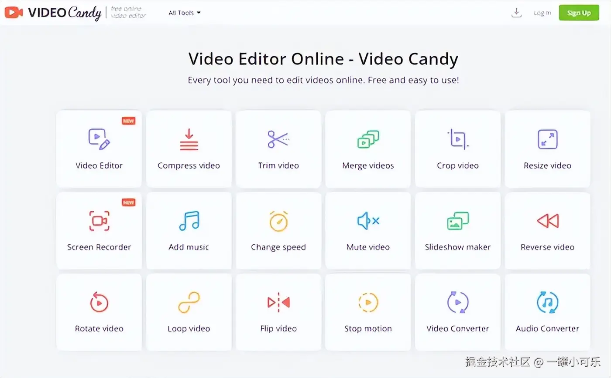Click the "Trim video" label text
611x378 pixels.
[x=278, y=165]
